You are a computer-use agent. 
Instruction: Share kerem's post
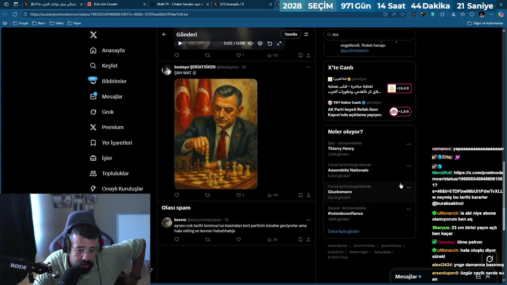click(x=309, y=239)
